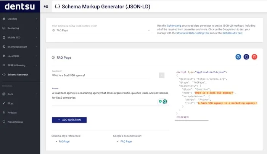Image resolution: width=267 pixels, height=154 pixels.
Task: Click the Question #1 input field
Action: [x=100, y=75]
